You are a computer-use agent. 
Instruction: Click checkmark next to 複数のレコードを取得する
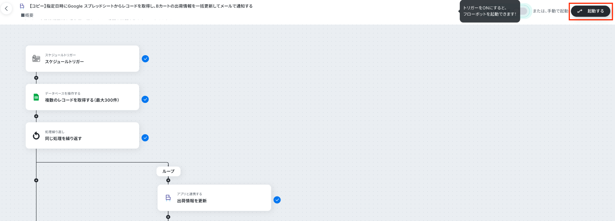pyautogui.click(x=145, y=99)
